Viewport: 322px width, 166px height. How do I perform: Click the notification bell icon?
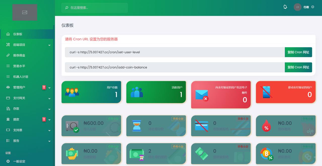click(285, 7)
